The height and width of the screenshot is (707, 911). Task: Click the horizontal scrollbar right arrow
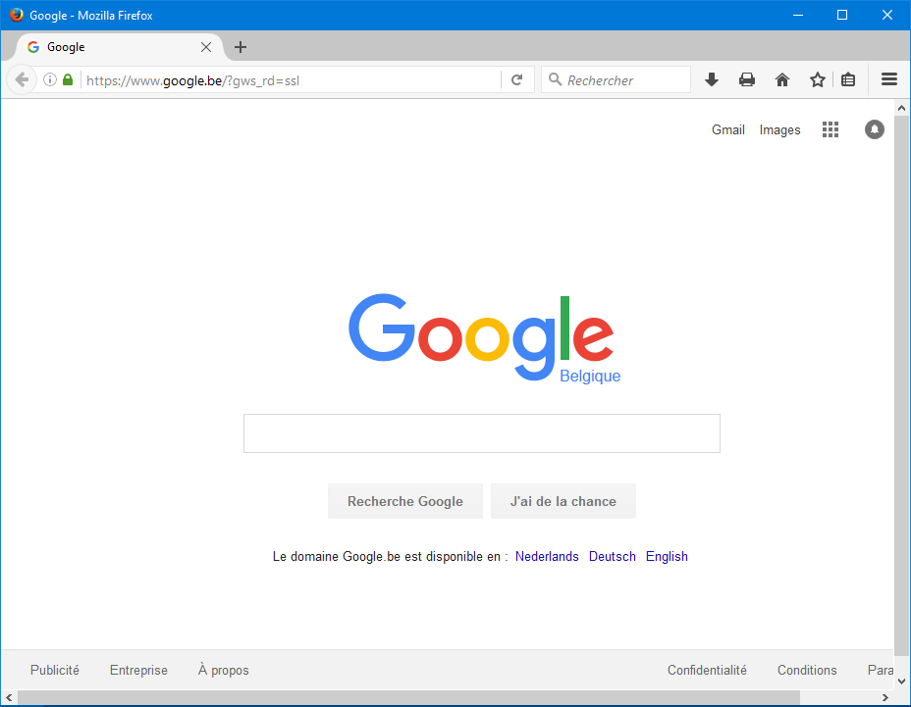[x=884, y=698]
